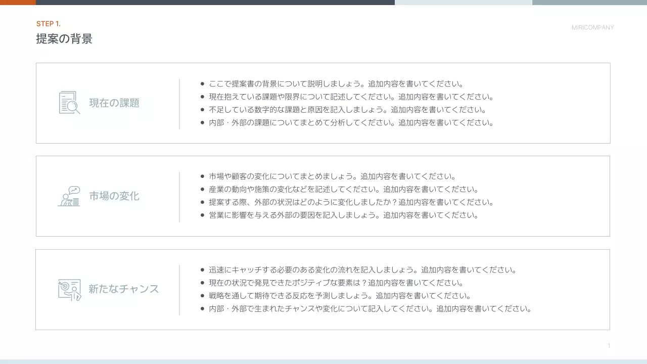Click the page number 1 at bottom right
The image size is (647, 364).
point(609,345)
